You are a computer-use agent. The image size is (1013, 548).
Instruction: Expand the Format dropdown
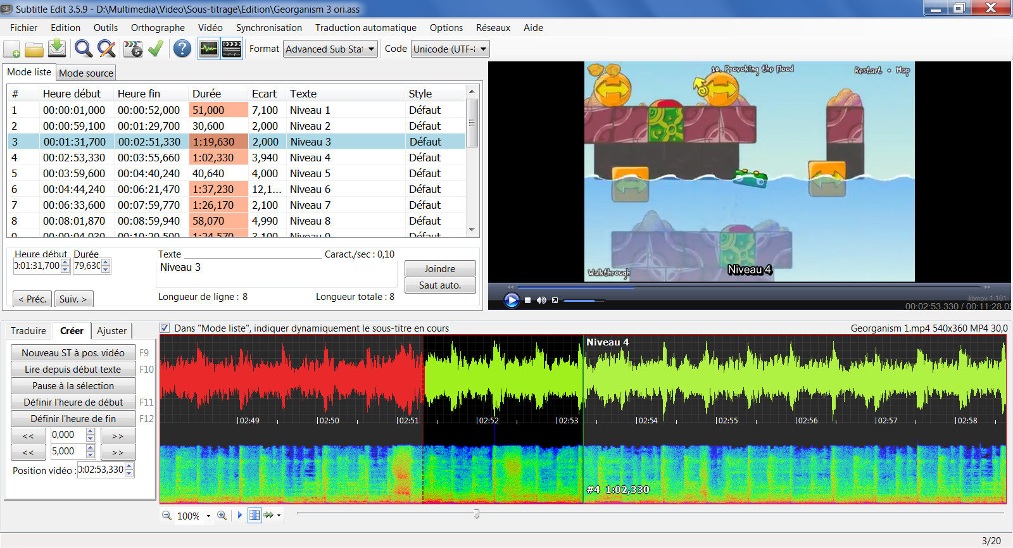[330, 49]
